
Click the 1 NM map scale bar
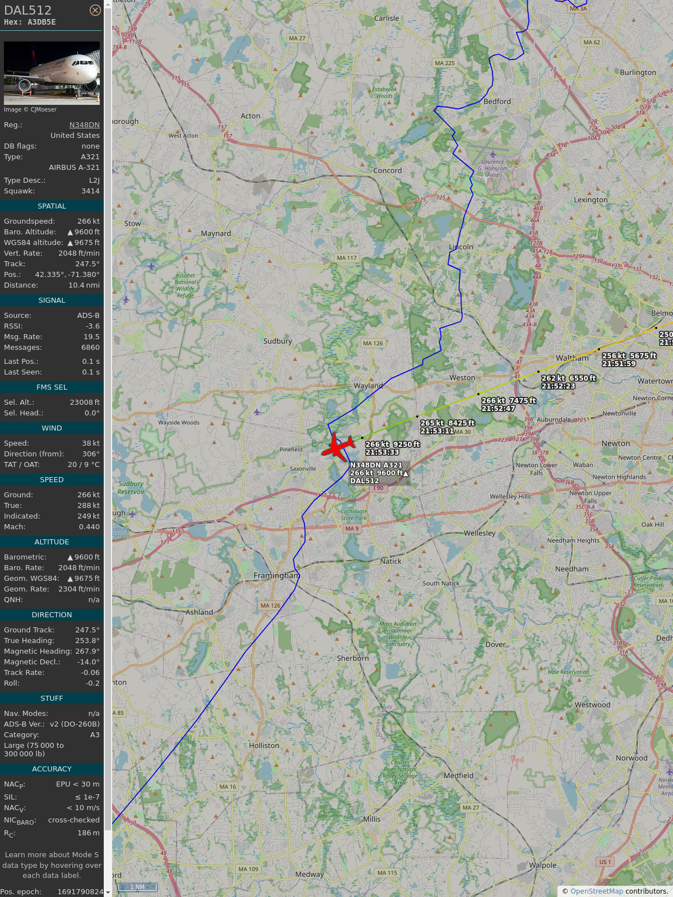[x=137, y=887]
